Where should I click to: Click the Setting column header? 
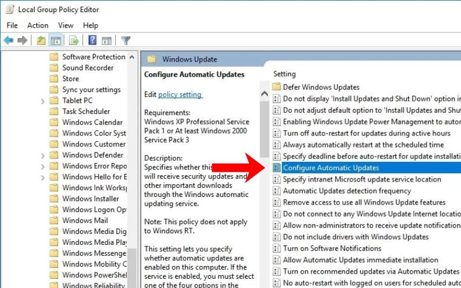pyautogui.click(x=284, y=74)
